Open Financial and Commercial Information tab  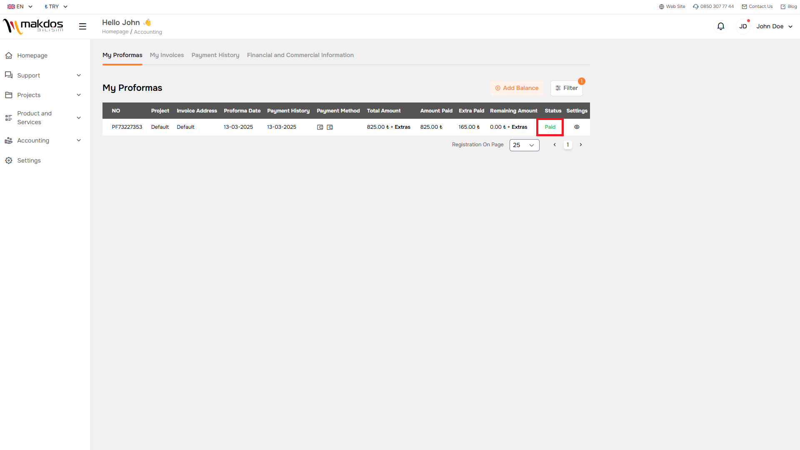(x=300, y=55)
